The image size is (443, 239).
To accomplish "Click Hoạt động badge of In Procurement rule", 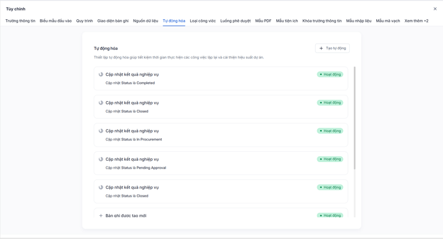I will (x=330, y=131).
